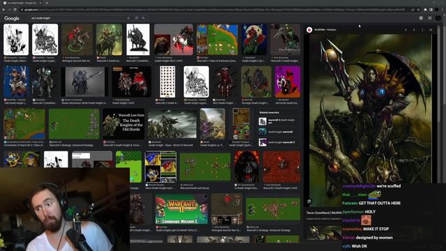
Task: Open the Google apps grid icon
Action: pyautogui.click(x=430, y=18)
